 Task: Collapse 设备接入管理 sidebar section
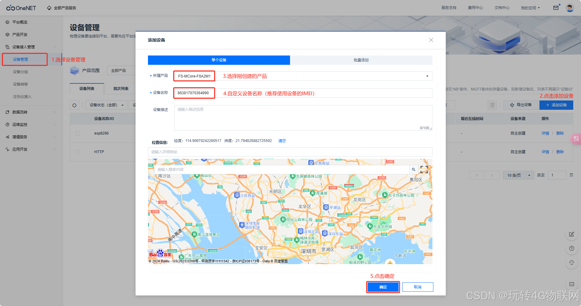click(55, 47)
